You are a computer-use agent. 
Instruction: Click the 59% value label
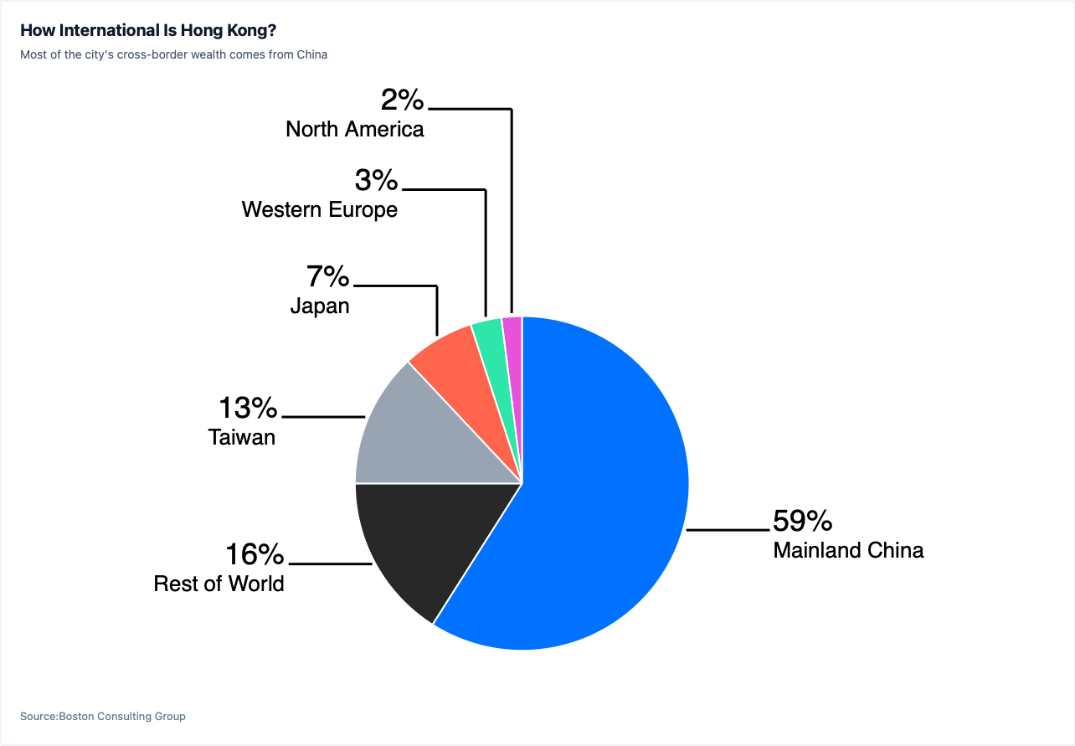pyautogui.click(x=802, y=521)
